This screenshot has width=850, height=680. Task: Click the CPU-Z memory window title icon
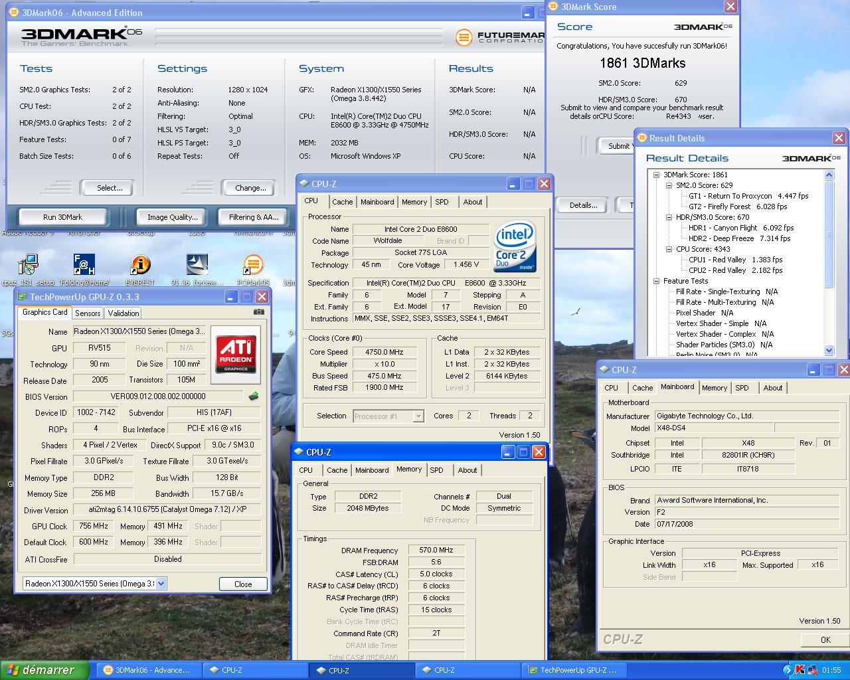[x=299, y=452]
